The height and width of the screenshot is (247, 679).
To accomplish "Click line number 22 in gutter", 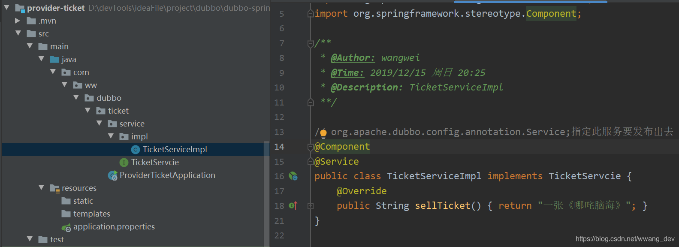I will point(279,235).
